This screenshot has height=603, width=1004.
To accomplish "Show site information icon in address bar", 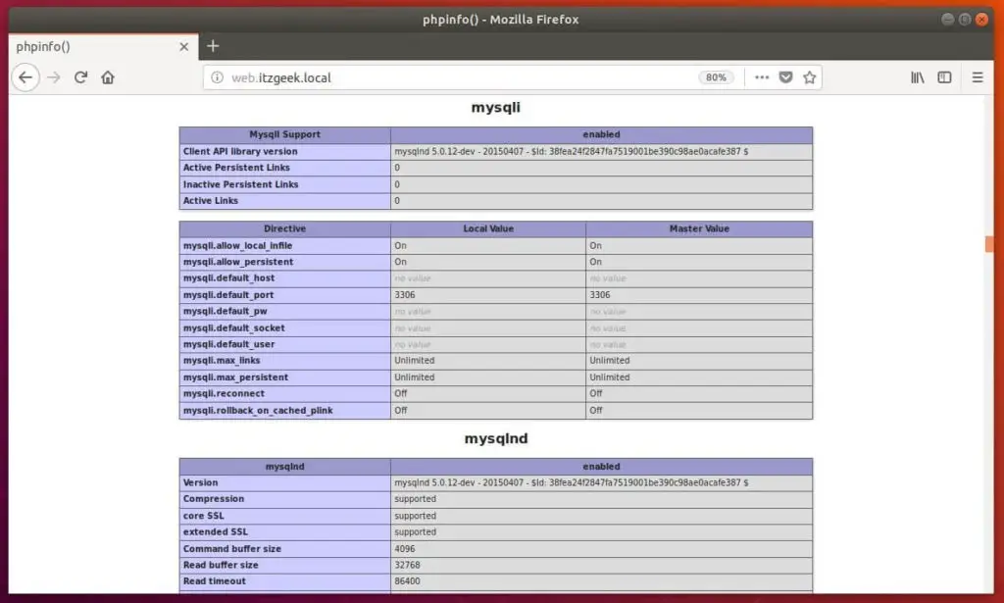I will tap(217, 77).
